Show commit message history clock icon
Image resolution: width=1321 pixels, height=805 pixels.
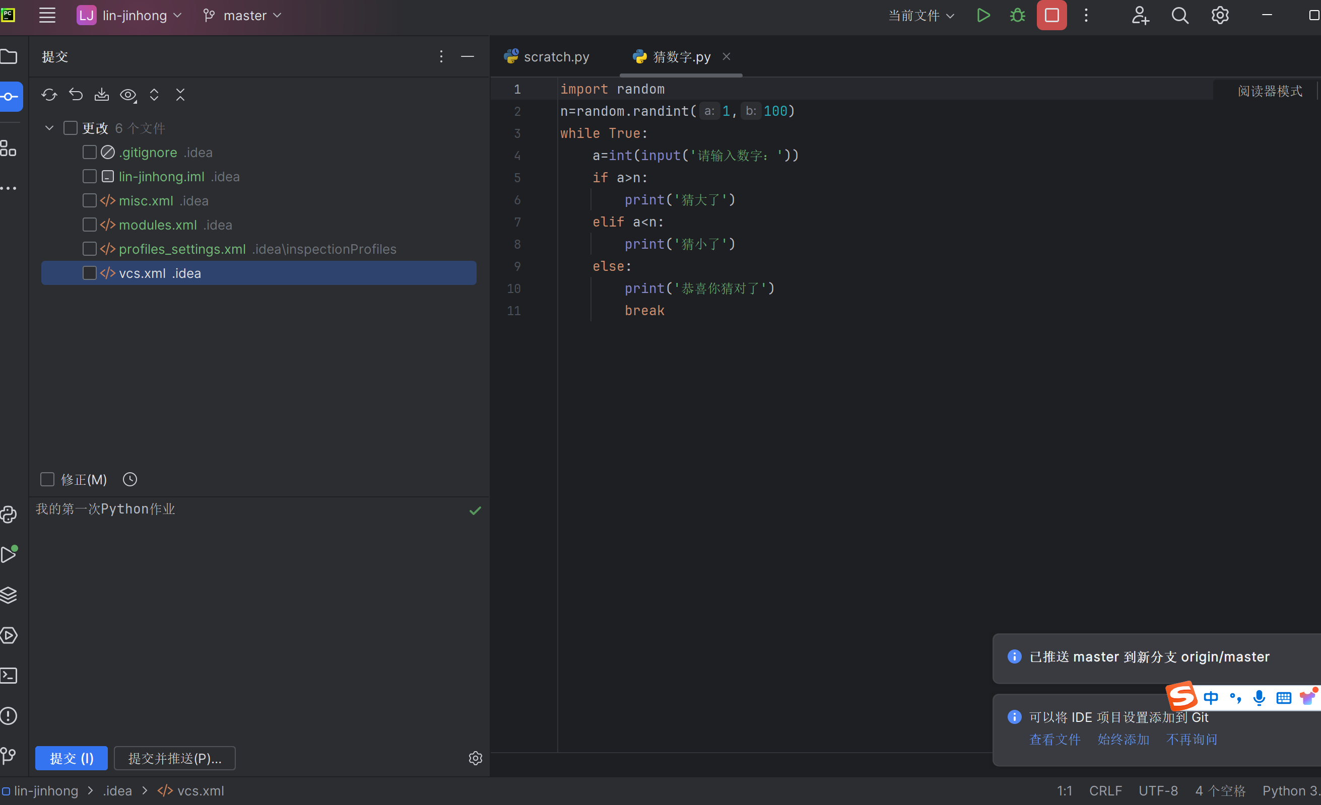(x=130, y=479)
